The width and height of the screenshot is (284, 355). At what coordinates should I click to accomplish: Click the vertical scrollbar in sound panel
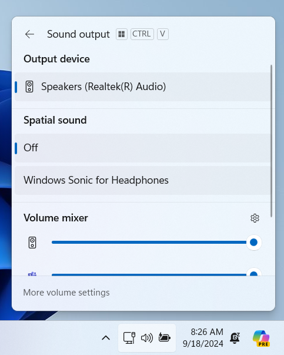[271, 141]
